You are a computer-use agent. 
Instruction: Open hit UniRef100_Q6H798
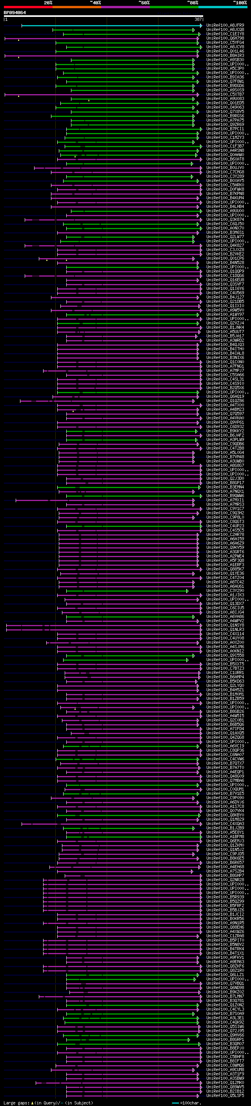[225, 38]
